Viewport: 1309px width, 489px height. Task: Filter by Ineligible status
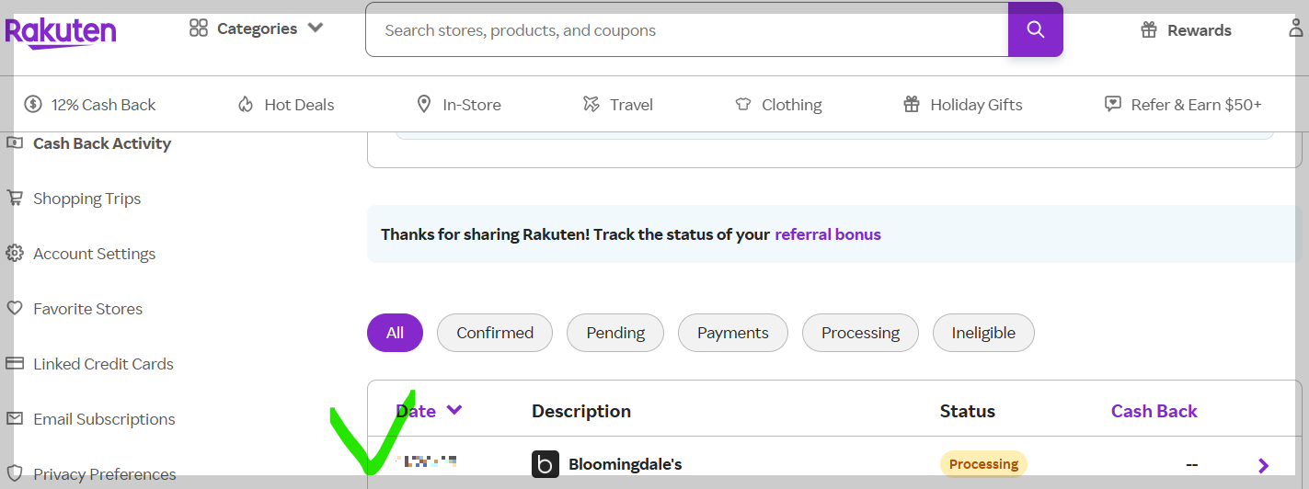[x=982, y=333]
